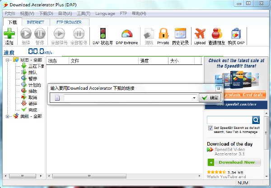Toggle the DAP 状态开 traffic light

(x=103, y=33)
